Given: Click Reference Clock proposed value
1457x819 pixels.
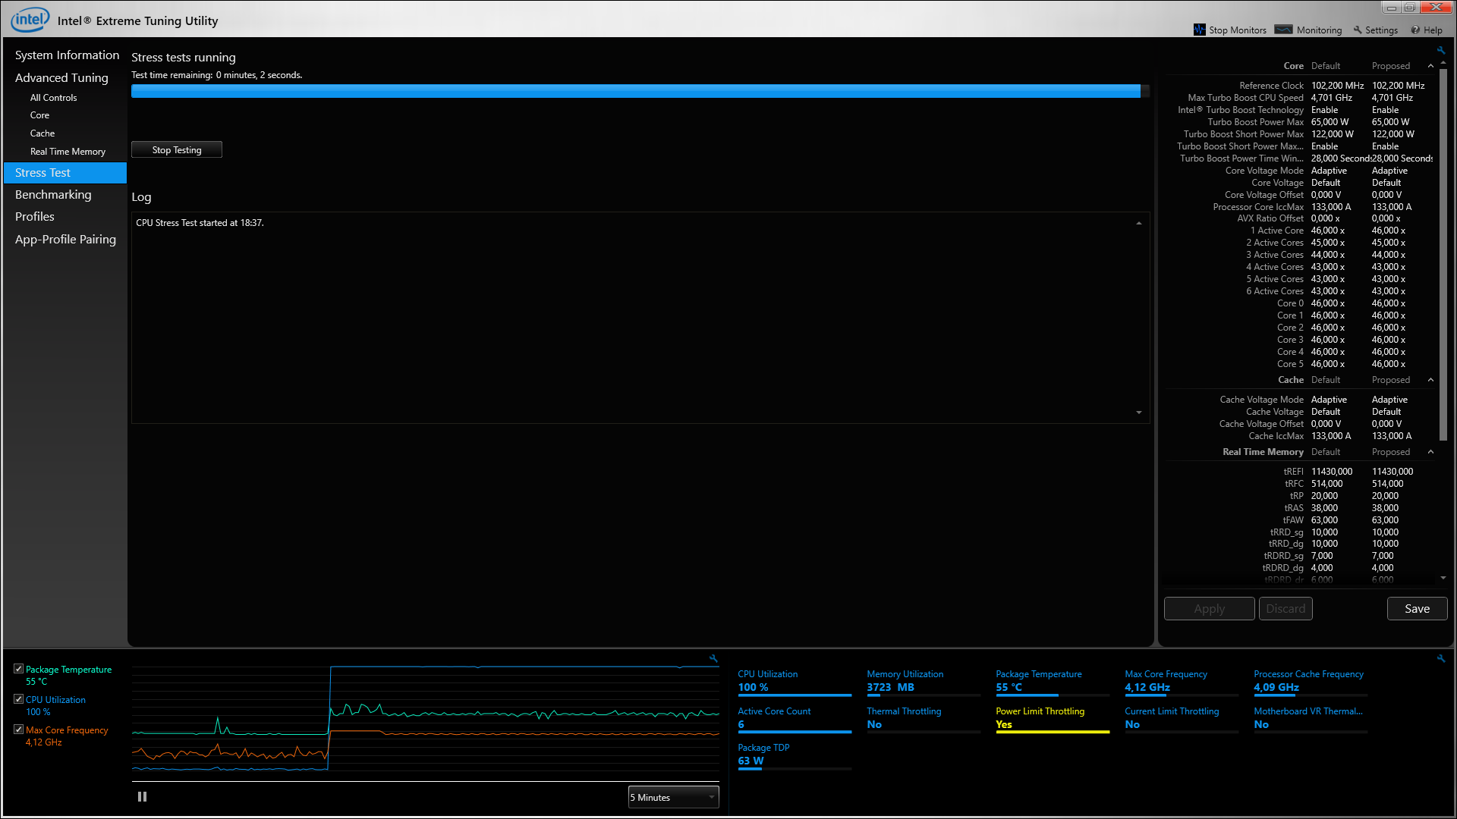Looking at the screenshot, I should [x=1398, y=86].
